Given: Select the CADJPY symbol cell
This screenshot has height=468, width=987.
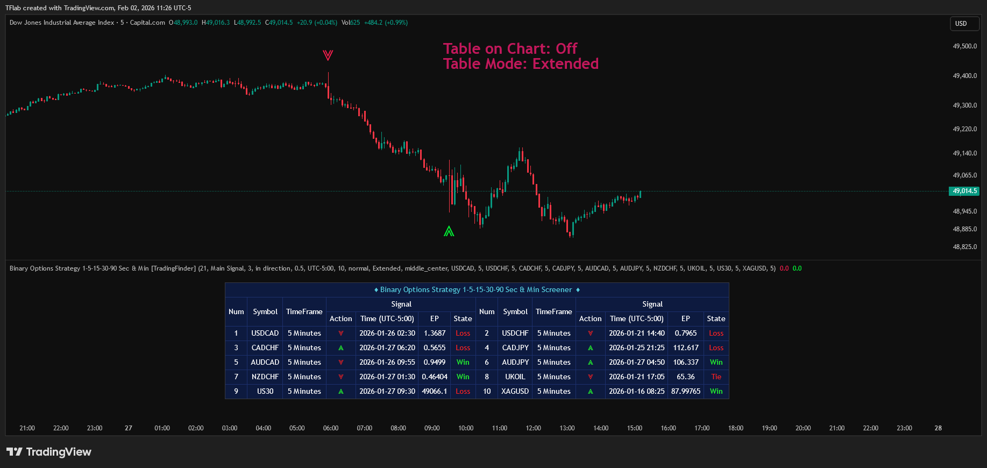Looking at the screenshot, I should tap(515, 348).
